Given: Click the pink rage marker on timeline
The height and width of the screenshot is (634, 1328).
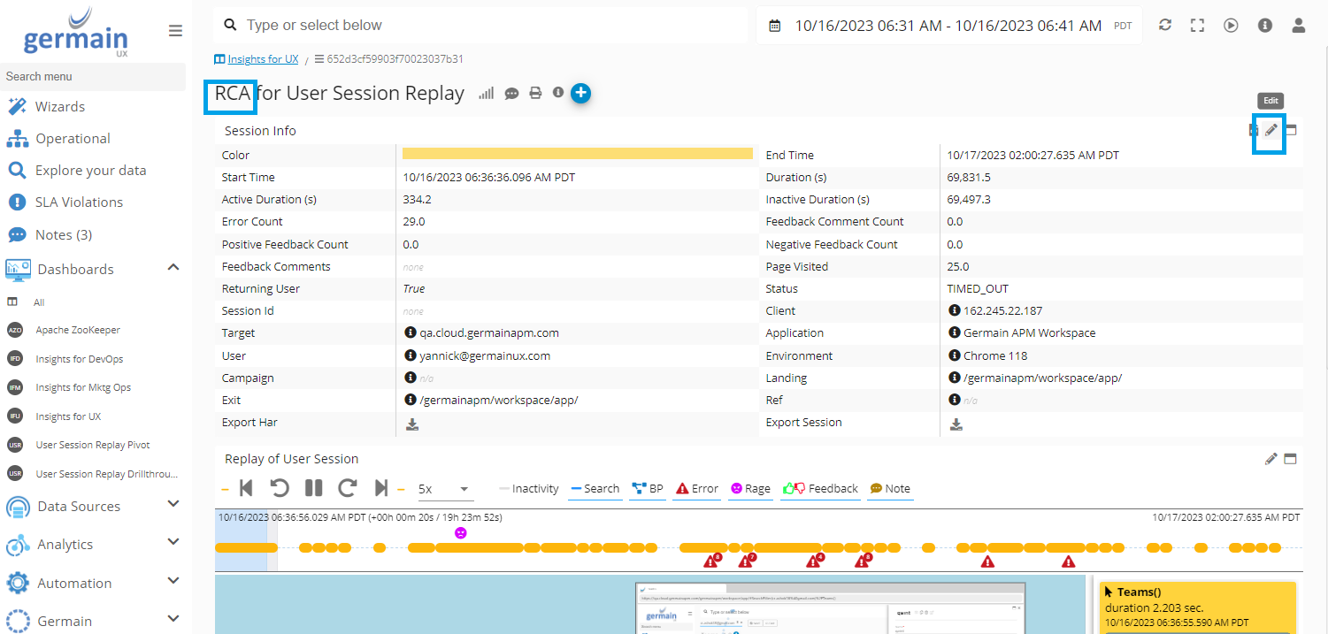Looking at the screenshot, I should pyautogui.click(x=460, y=533).
